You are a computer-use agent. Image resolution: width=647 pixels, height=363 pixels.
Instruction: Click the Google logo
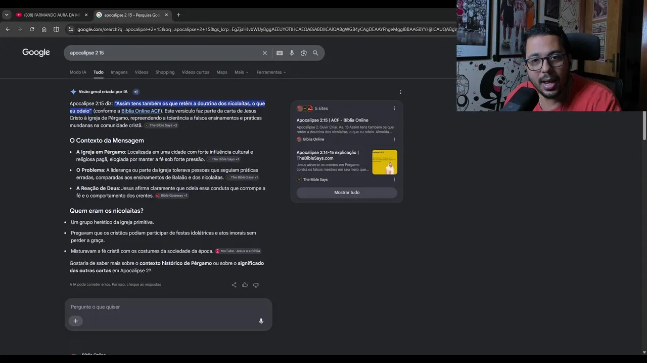click(x=36, y=52)
